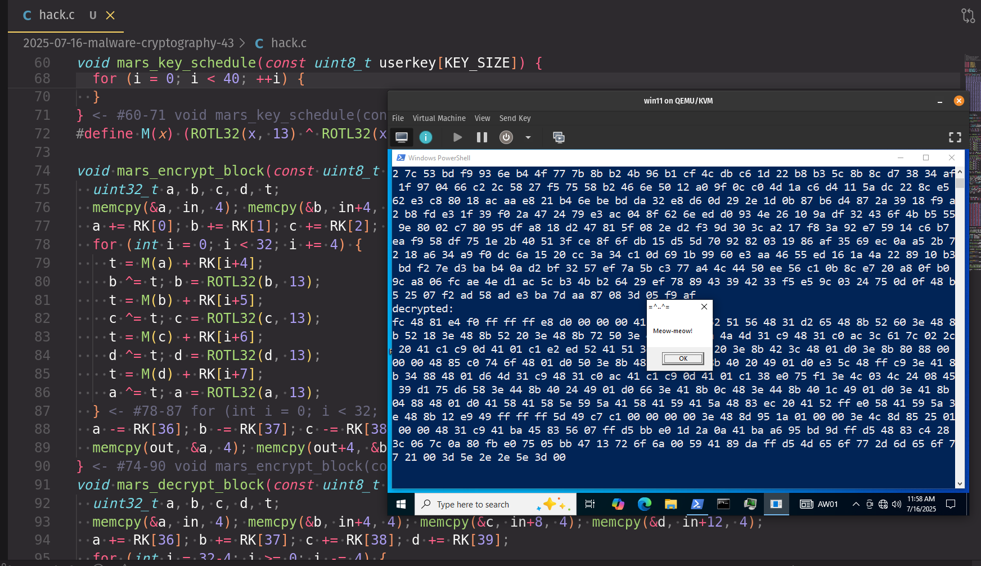981x566 pixels.
Task: Click the breadcrumb folder 2025-07-16-malware-cryptography-43
Action: (x=128, y=43)
